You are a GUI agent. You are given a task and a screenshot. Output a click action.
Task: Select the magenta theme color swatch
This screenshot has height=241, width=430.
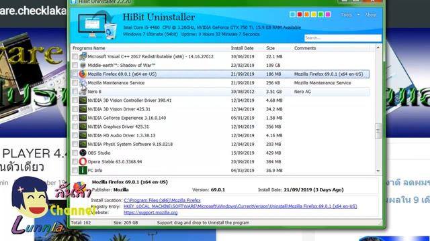point(328,15)
